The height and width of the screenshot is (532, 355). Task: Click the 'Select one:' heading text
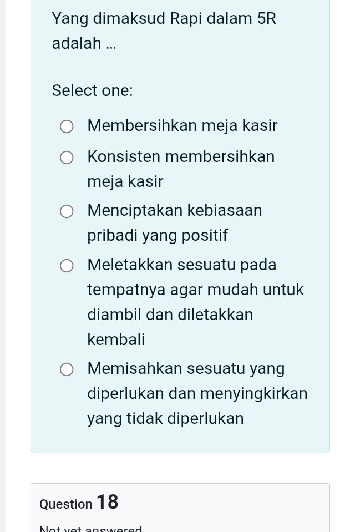tap(92, 90)
